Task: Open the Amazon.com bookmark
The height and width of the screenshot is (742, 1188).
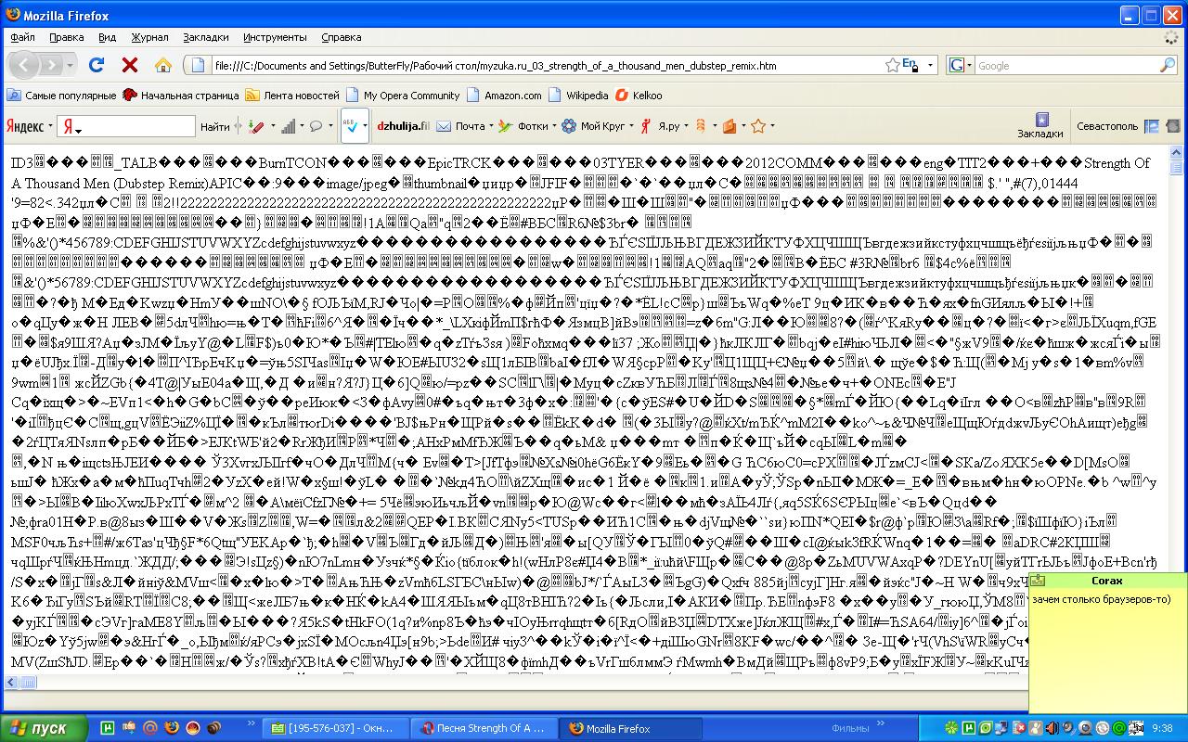Action: tap(504, 96)
